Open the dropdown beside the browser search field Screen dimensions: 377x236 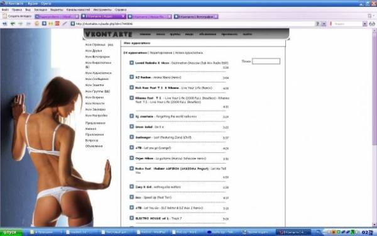click(364, 24)
